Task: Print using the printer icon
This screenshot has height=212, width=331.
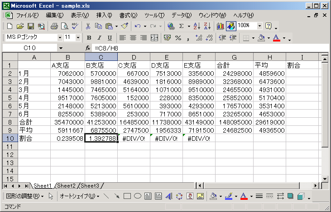Action: pyautogui.click(x=54, y=26)
